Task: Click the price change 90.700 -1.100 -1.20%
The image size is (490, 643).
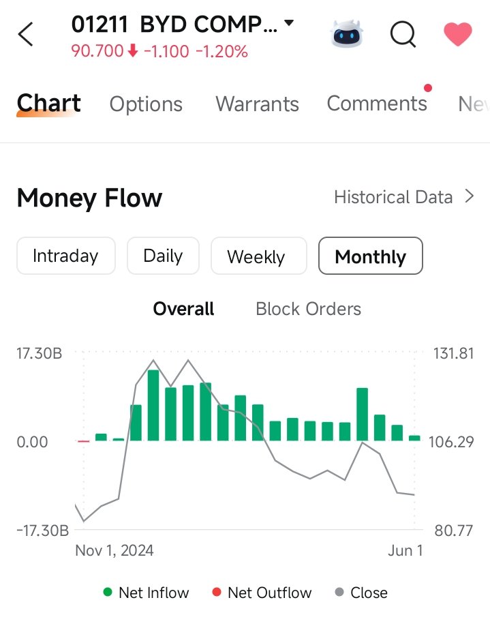Action: [159, 52]
